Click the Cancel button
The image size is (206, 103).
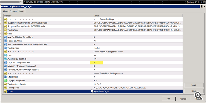pos(183,99)
